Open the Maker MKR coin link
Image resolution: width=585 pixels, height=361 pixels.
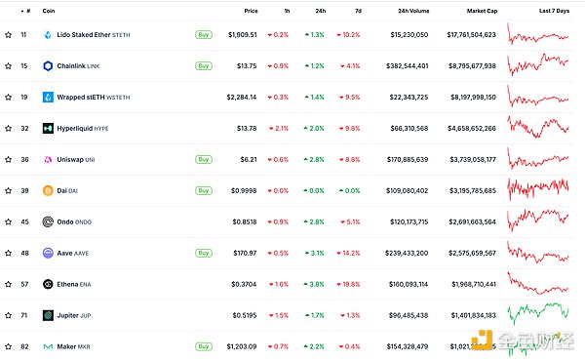[x=73, y=346]
